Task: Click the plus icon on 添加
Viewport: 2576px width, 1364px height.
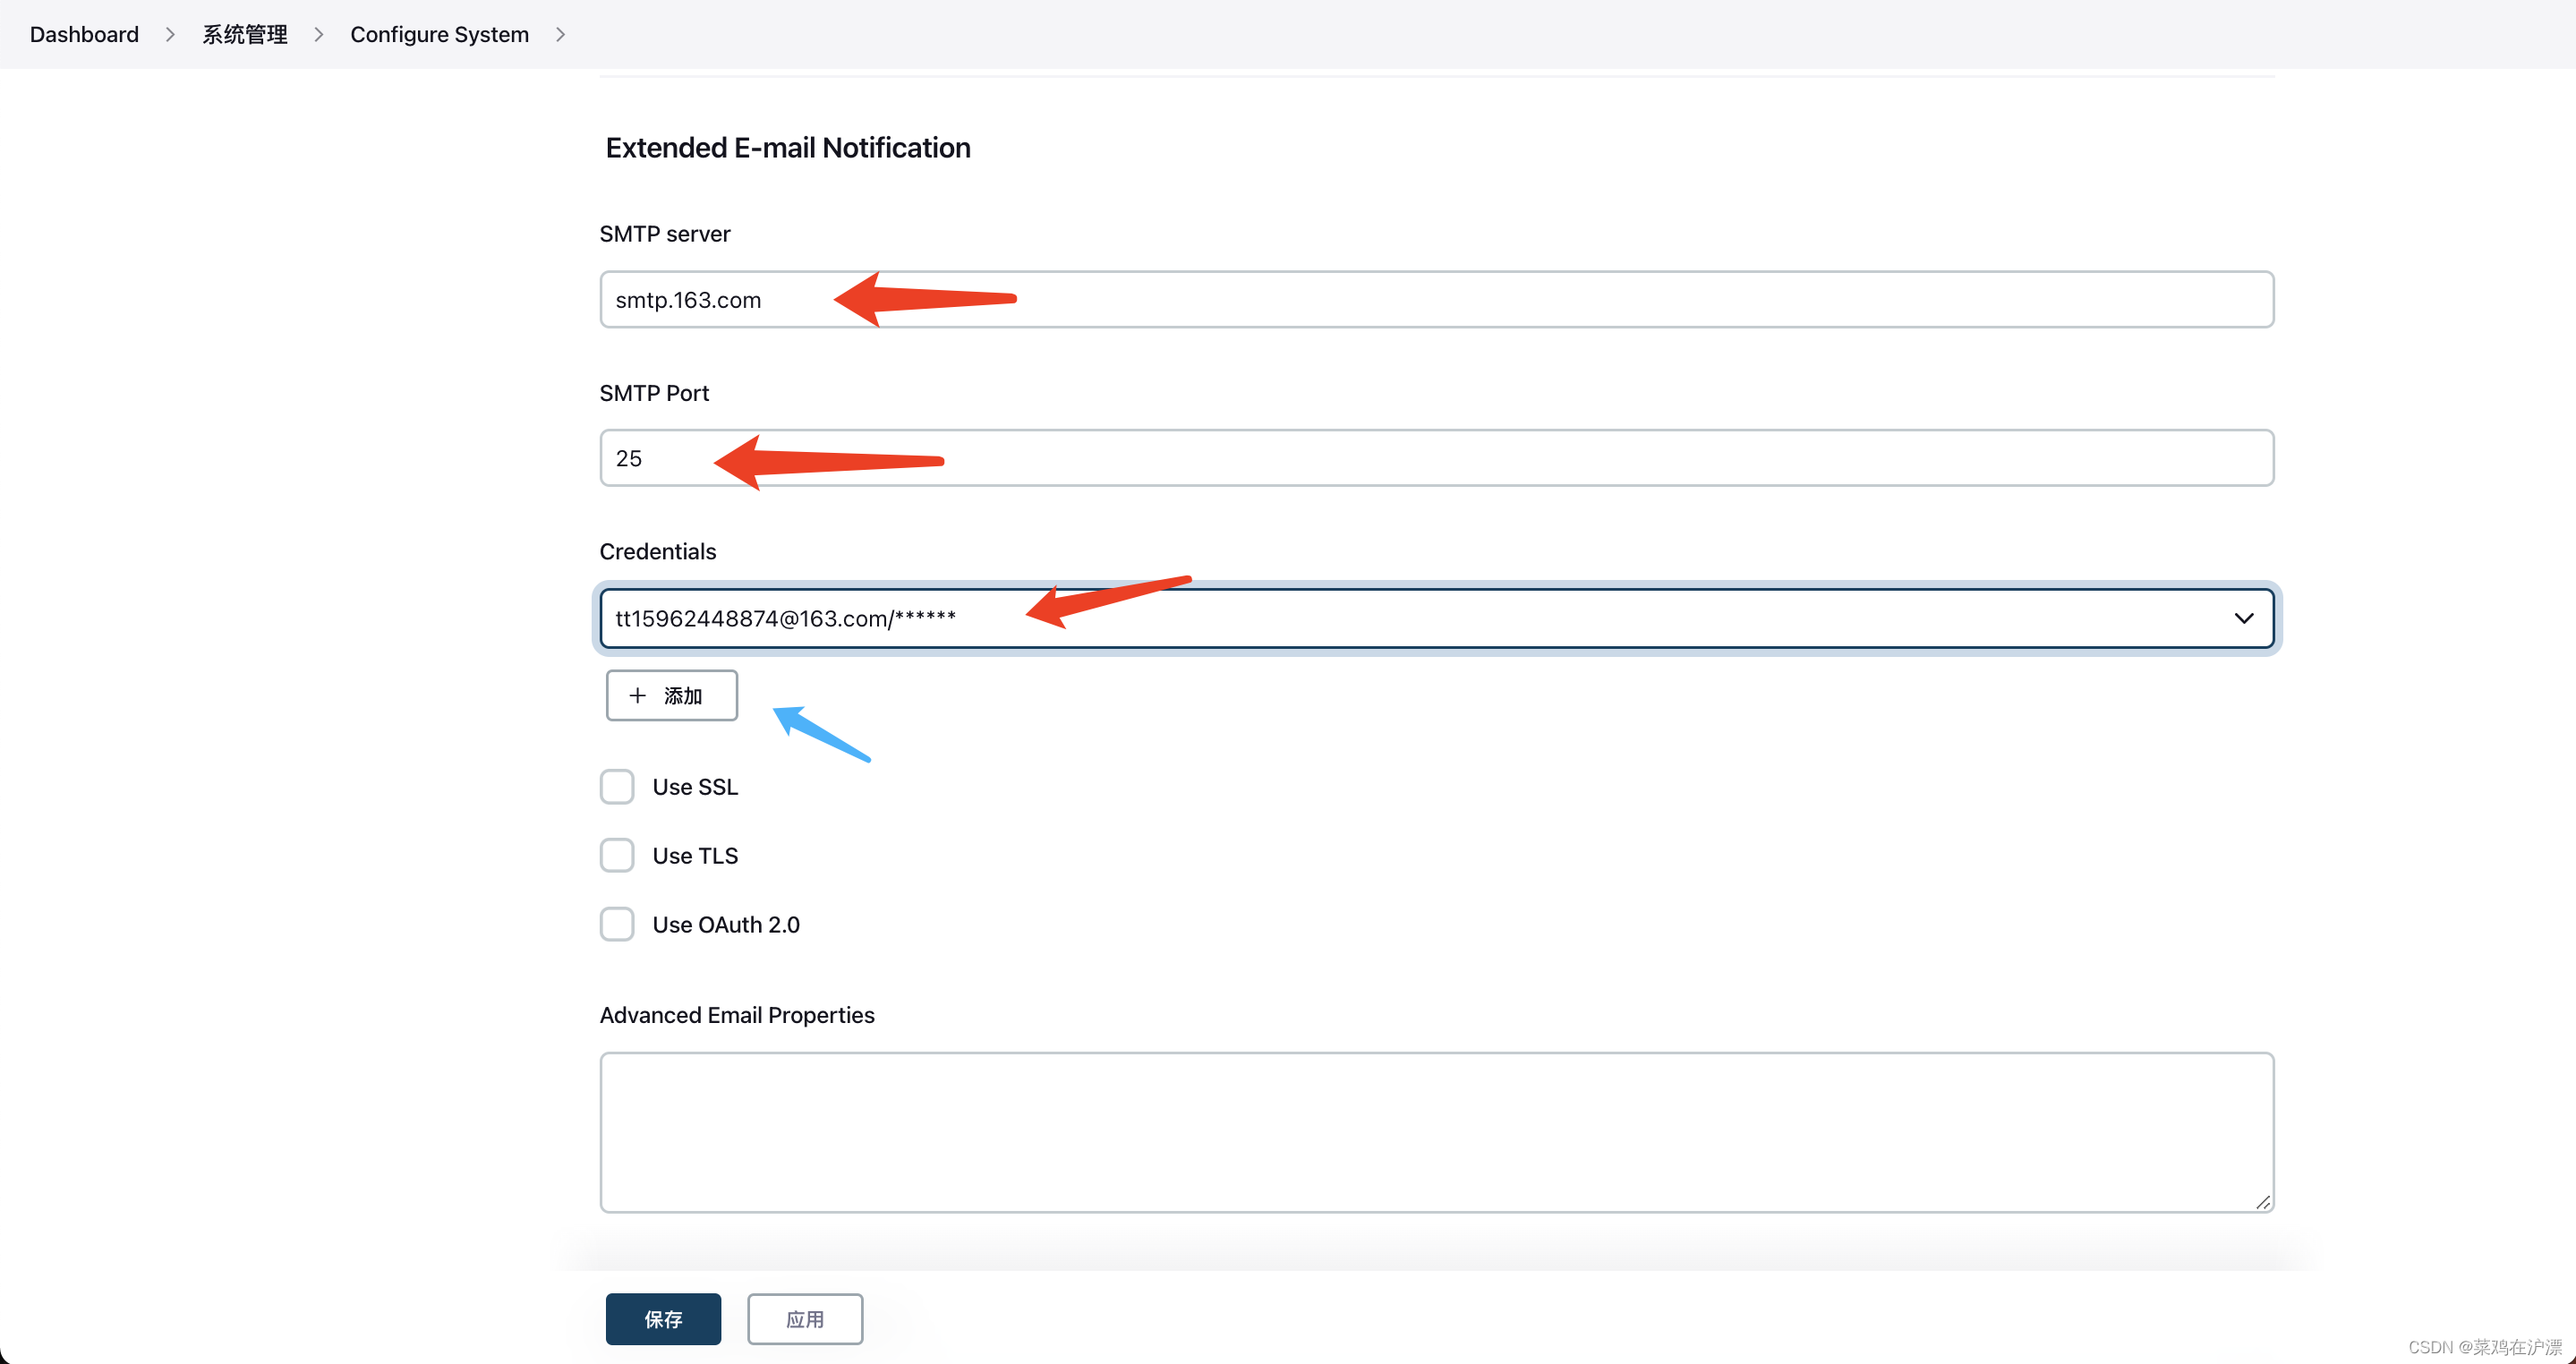Action: pos(637,695)
